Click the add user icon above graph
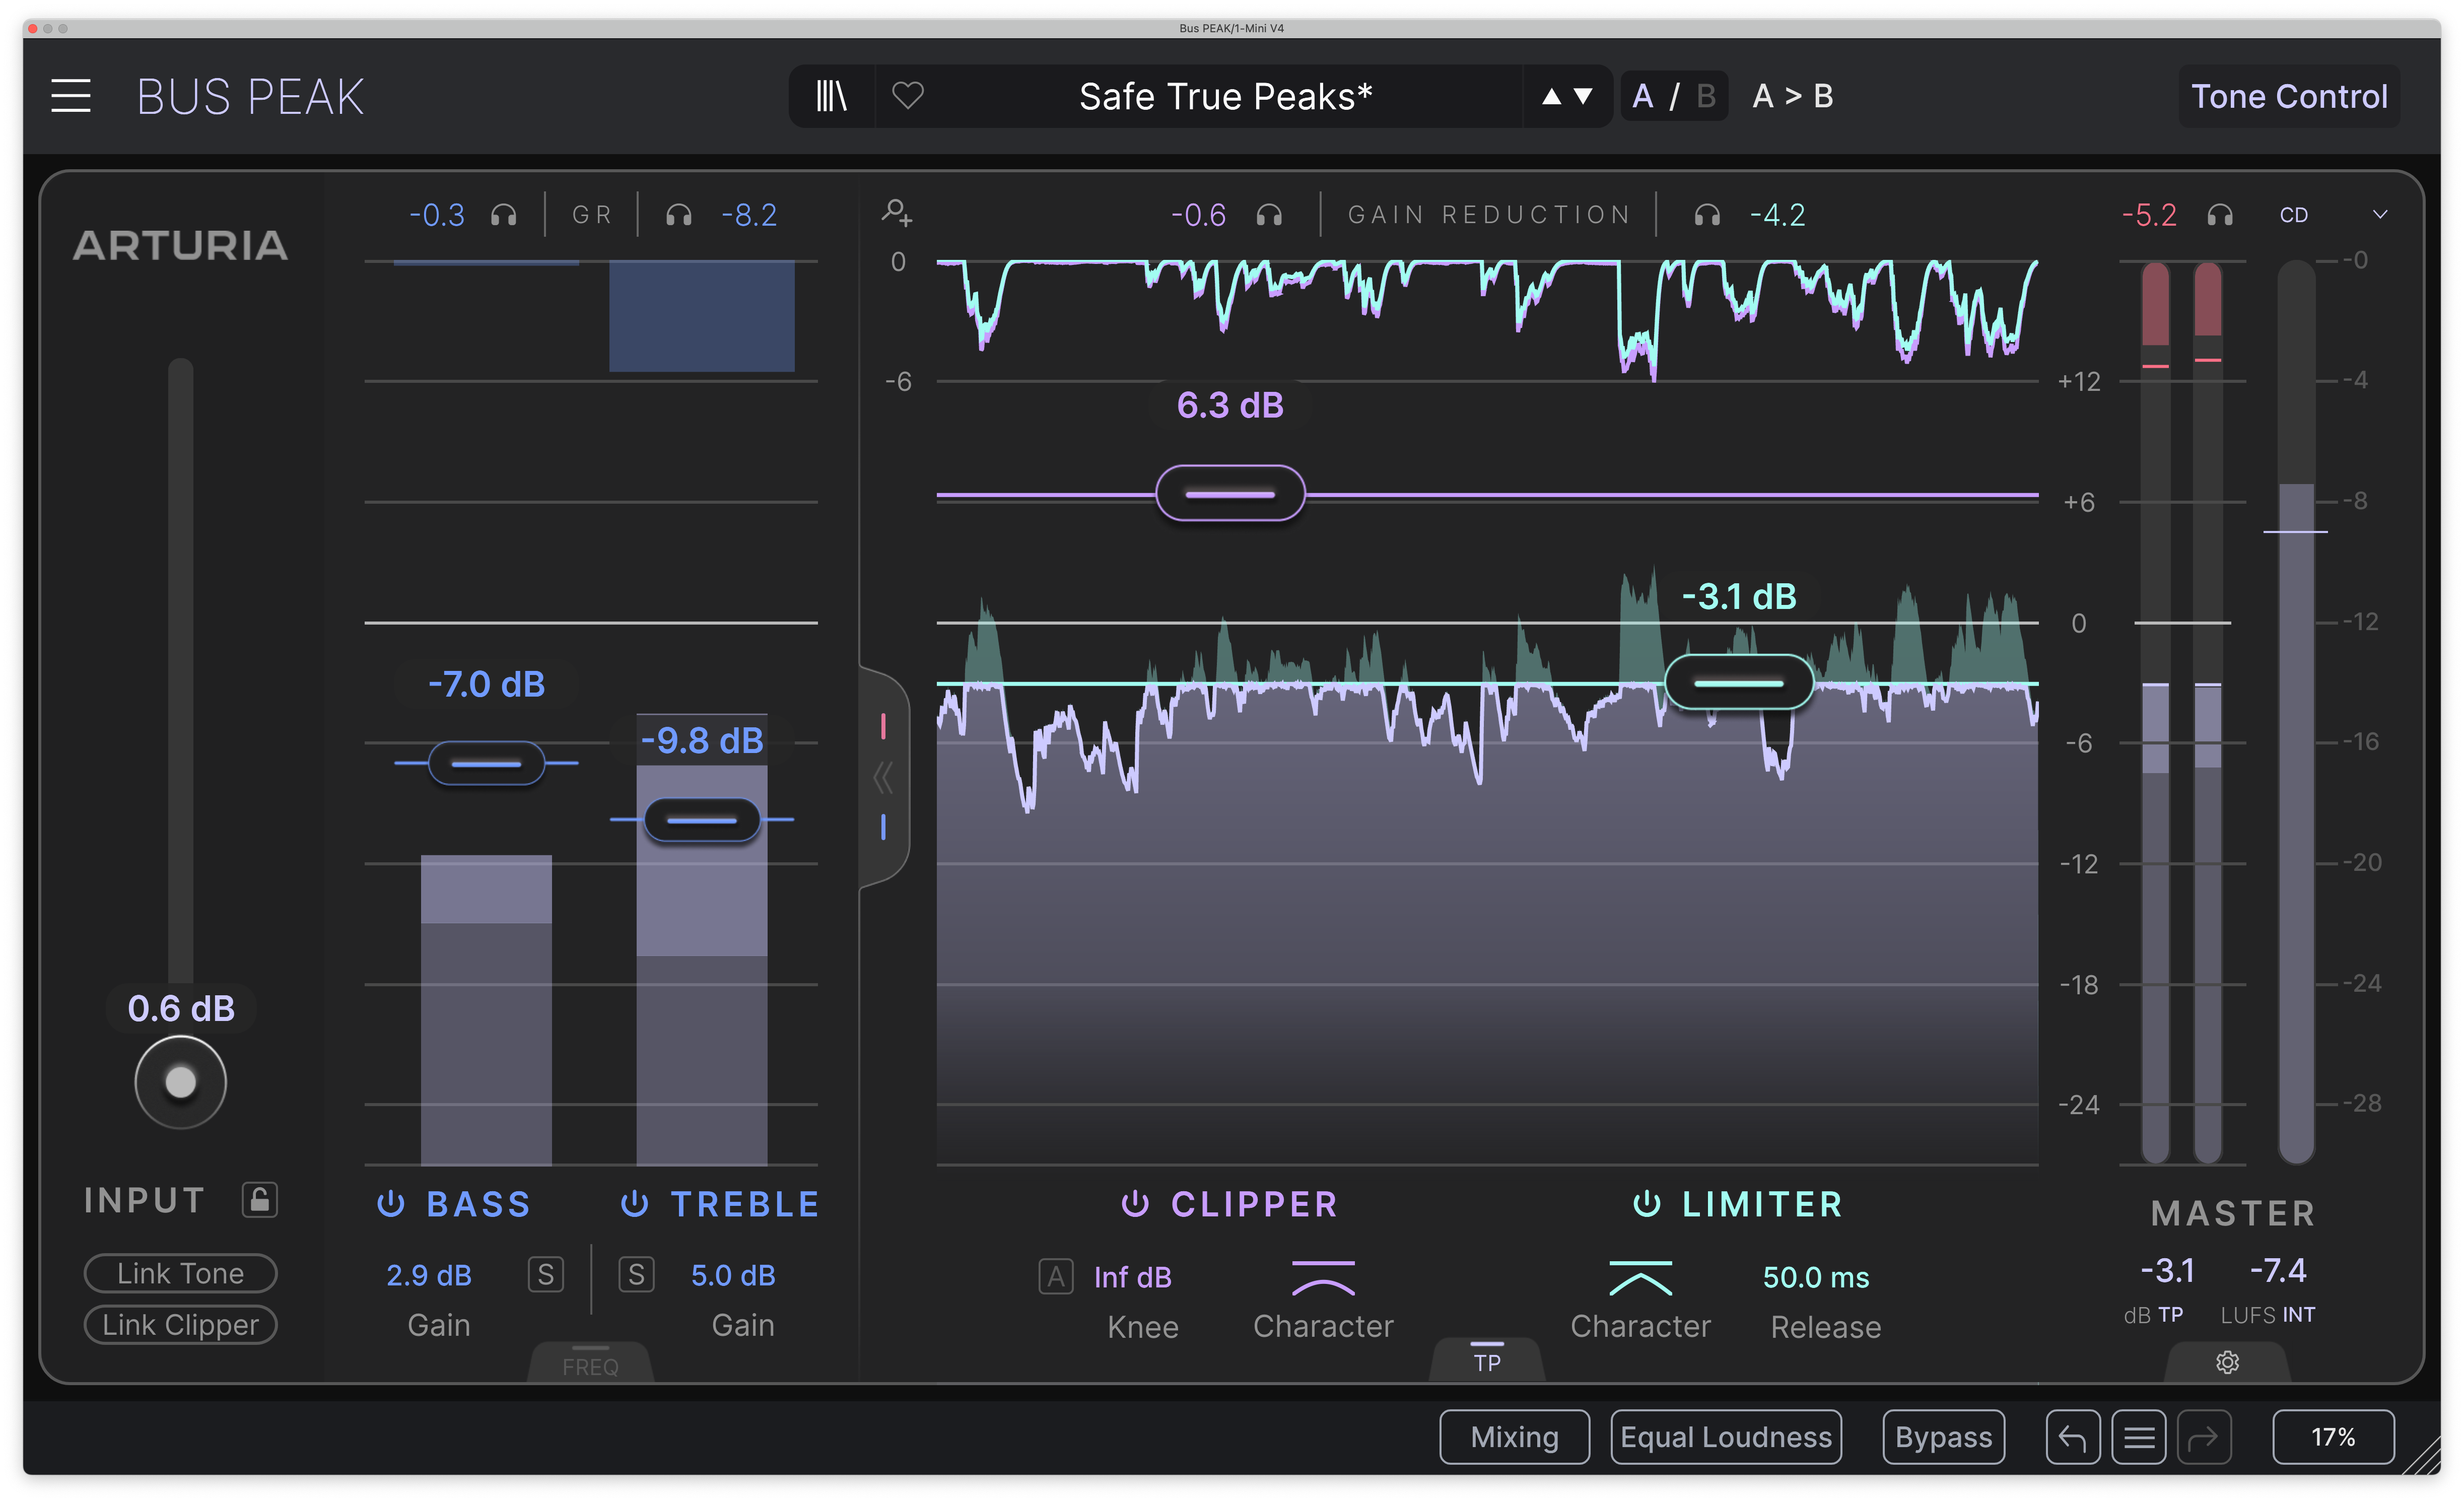 (896, 212)
